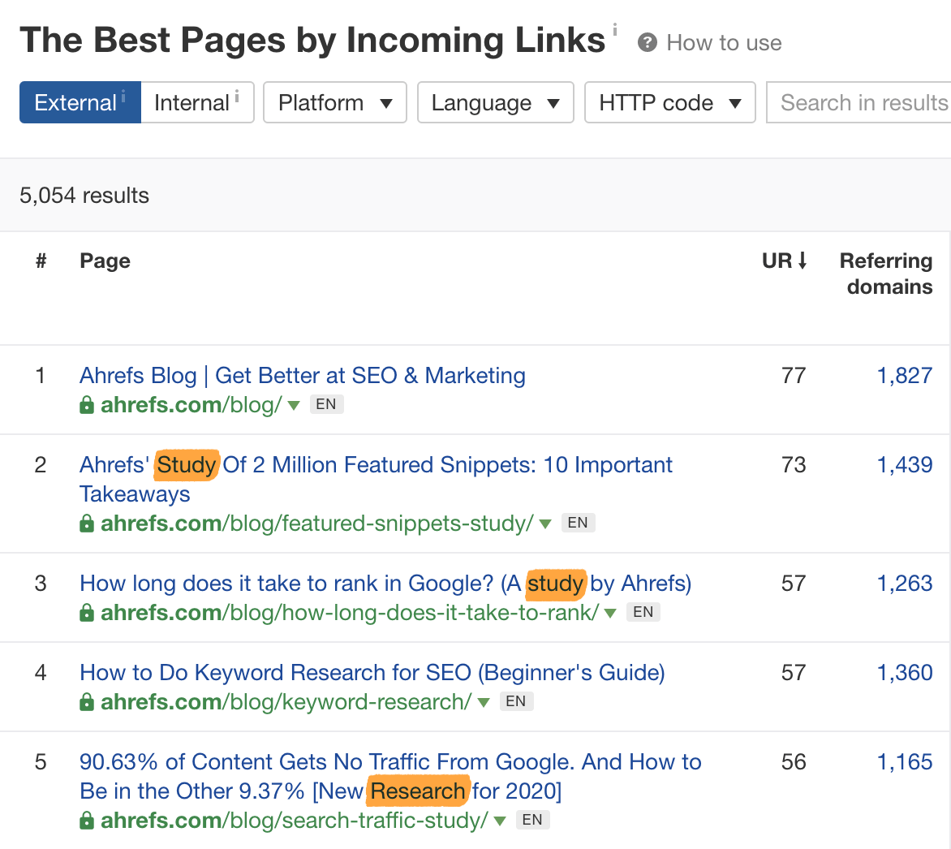Expand the URL arrow for featured-snippets-study
951x849 pixels.
coord(545,524)
